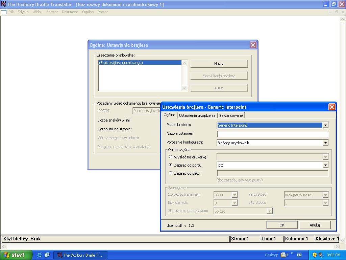Click the Duxbury application icon in title bar
Viewport: 346px width, 260px height.
click(3, 4)
